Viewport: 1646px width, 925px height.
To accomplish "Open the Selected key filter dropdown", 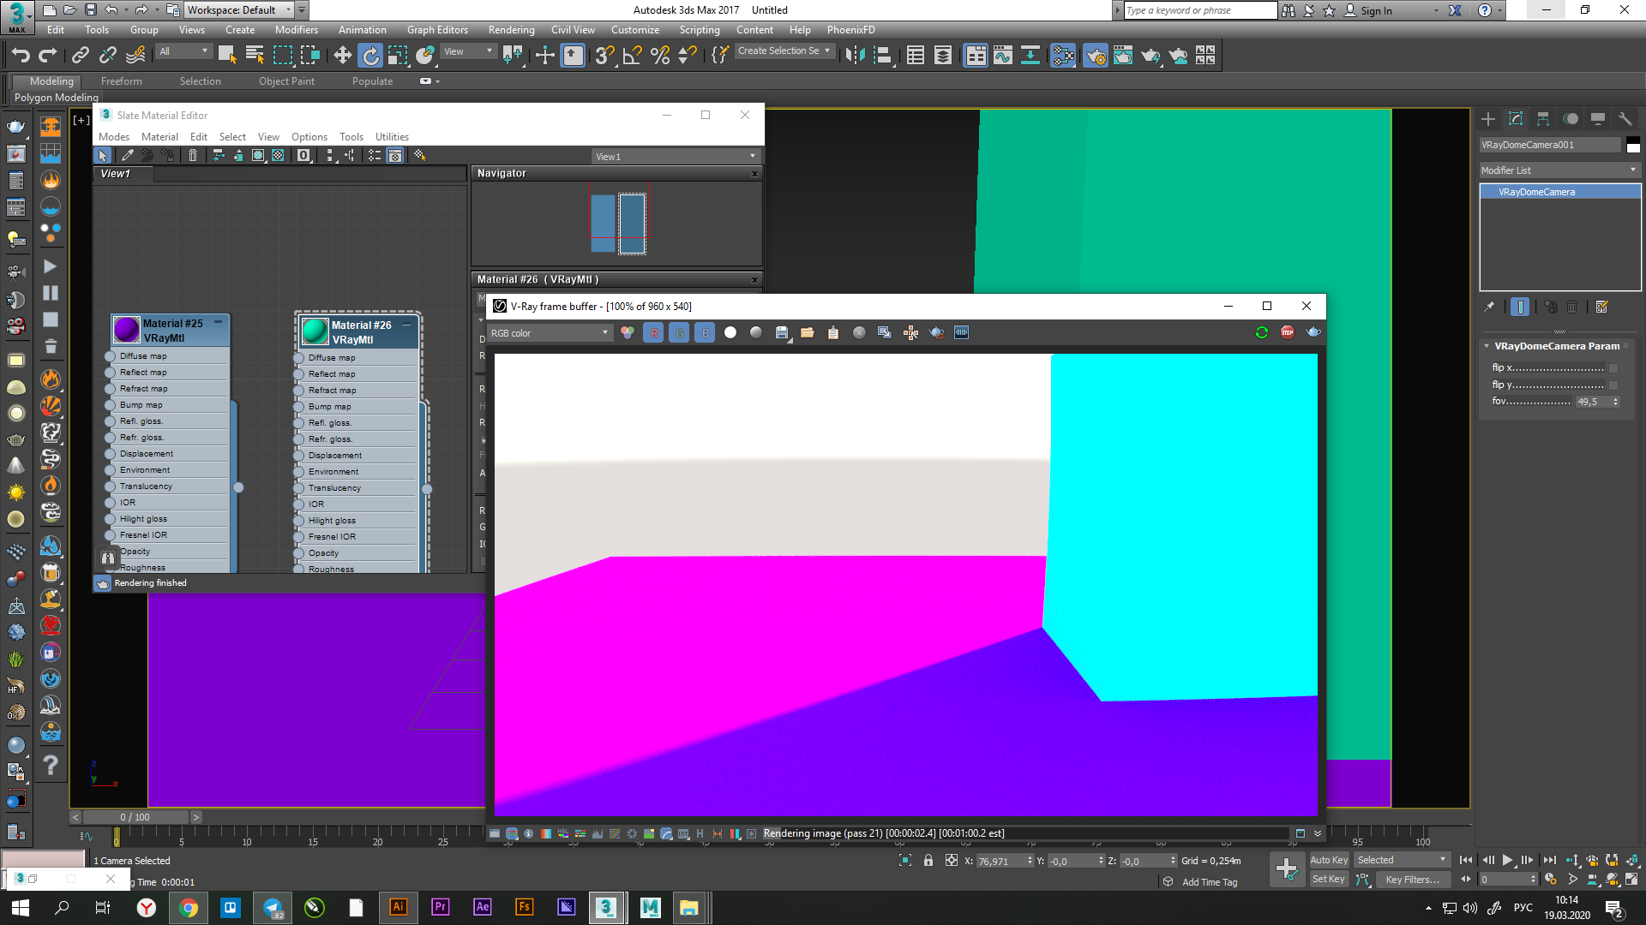I will pyautogui.click(x=1402, y=860).
